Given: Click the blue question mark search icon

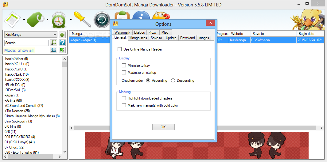Looking at the screenshot, I should pyautogui.click(x=62, y=43).
